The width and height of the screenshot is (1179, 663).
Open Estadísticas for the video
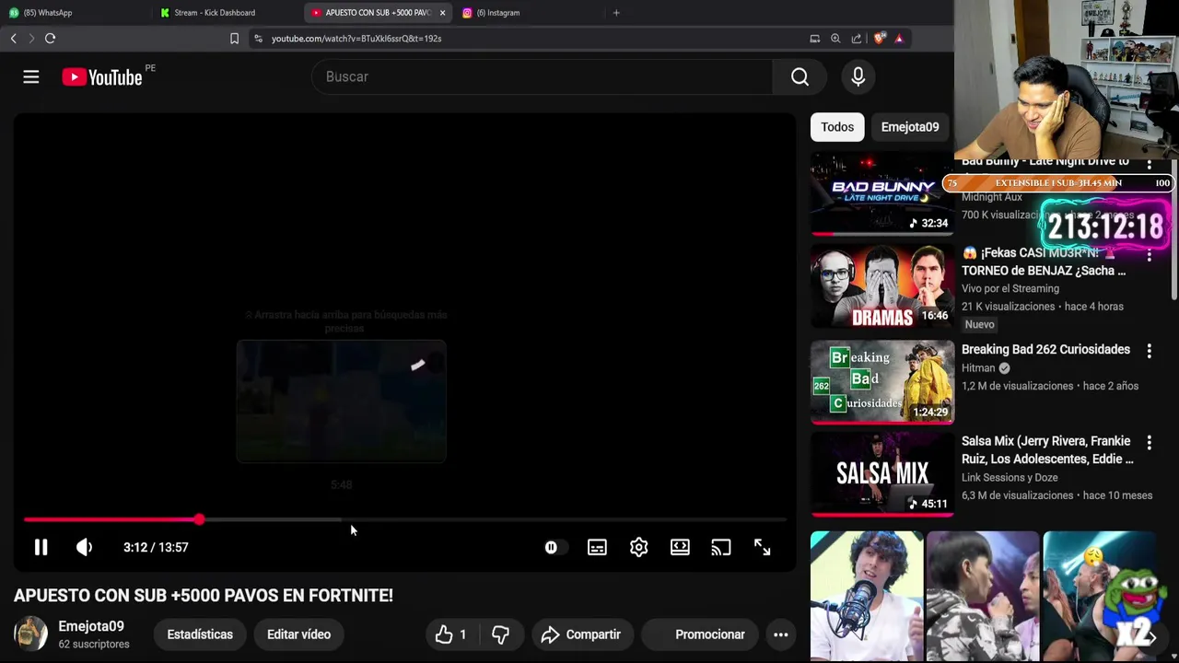tap(200, 634)
